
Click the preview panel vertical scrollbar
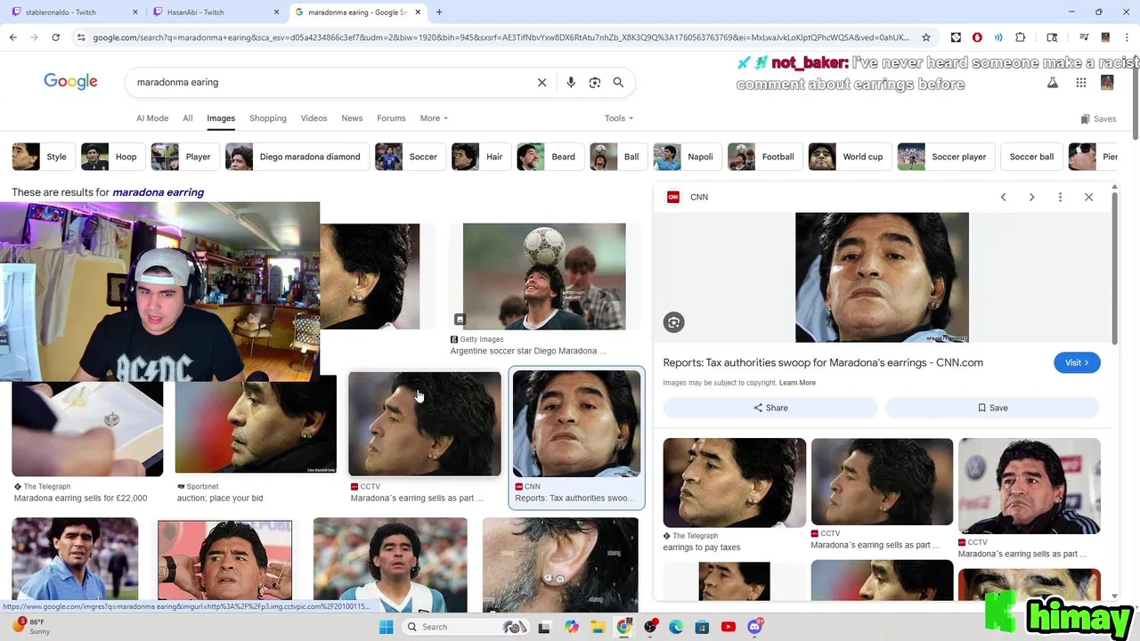[1114, 267]
